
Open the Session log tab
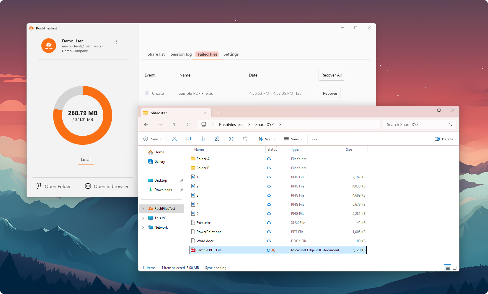pos(181,54)
